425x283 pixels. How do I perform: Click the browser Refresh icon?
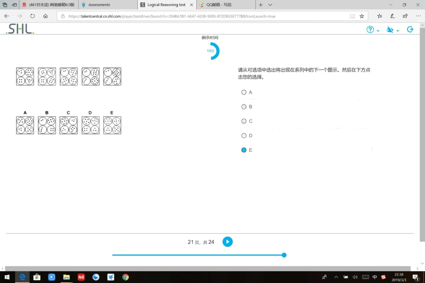(x=32, y=16)
